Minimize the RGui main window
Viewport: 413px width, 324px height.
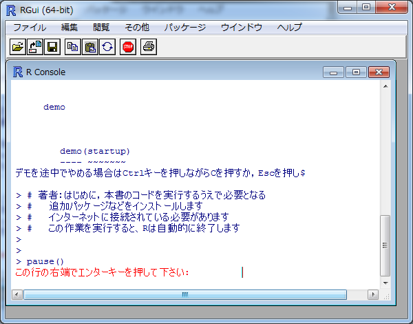[x=348, y=7]
